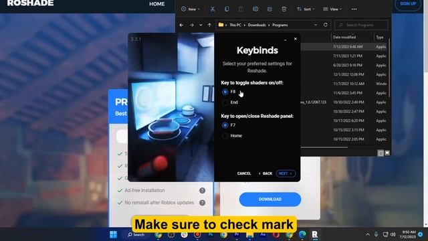Open the Sort dropdown in File Explorer
The image size is (428, 241).
point(306,9)
